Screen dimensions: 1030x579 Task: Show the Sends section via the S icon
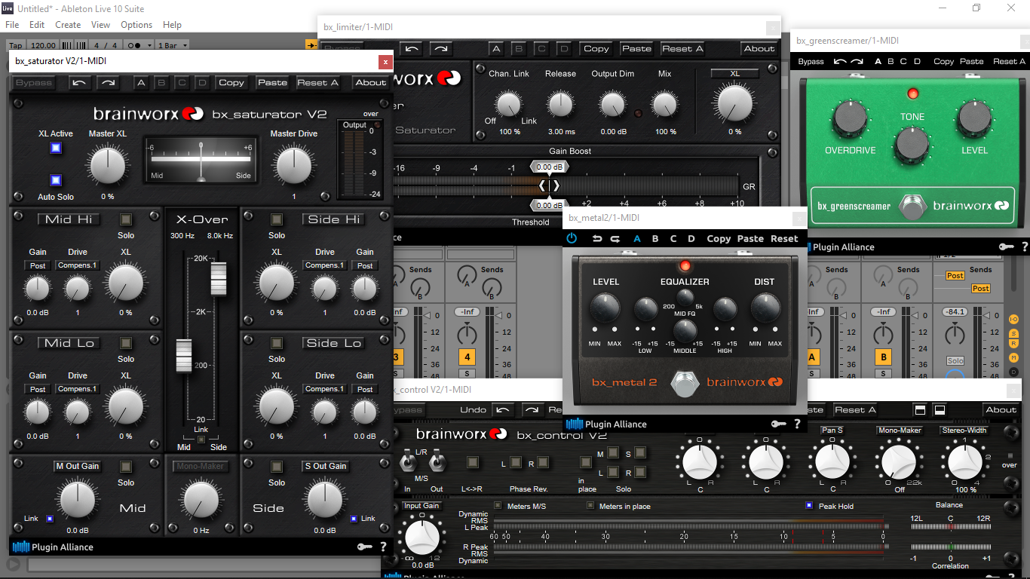(1013, 334)
